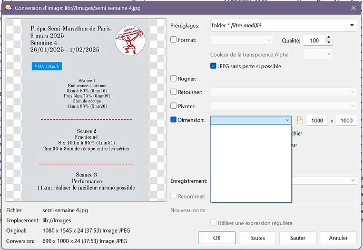Open the Format combo box
Image resolution: width=363 pixels, height=250 pixels.
click(x=241, y=40)
